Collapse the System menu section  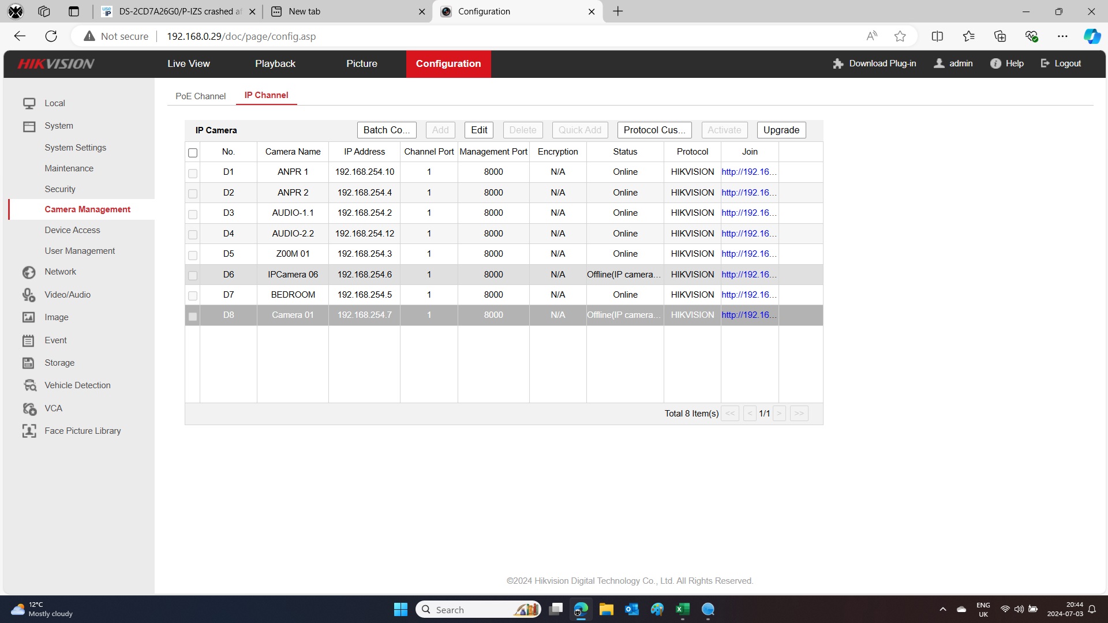pos(58,126)
